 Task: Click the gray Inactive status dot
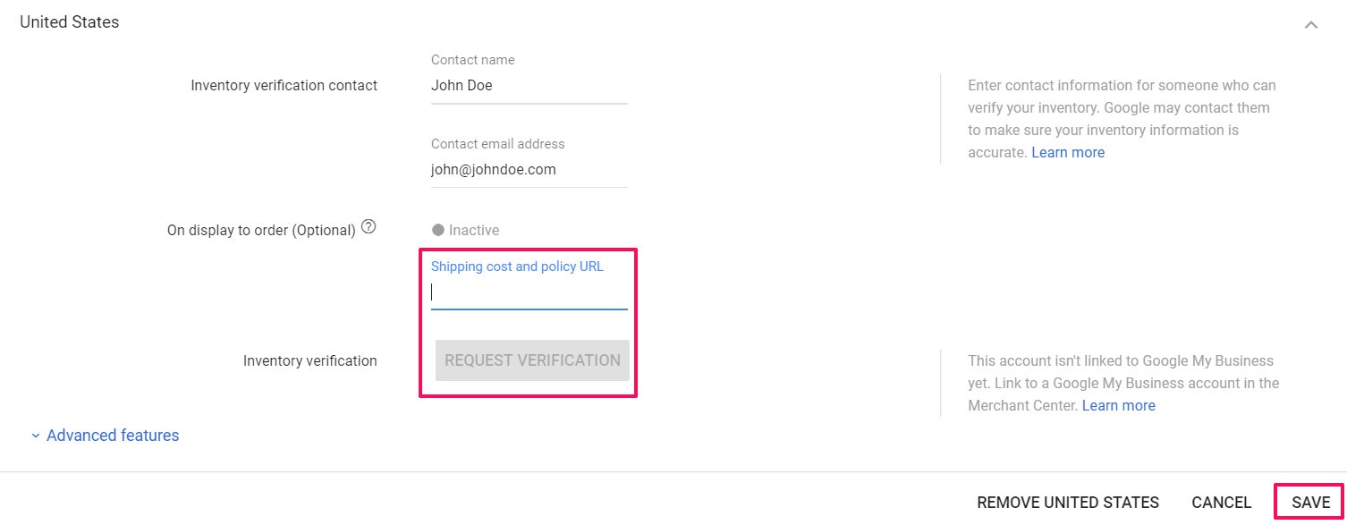pos(438,230)
